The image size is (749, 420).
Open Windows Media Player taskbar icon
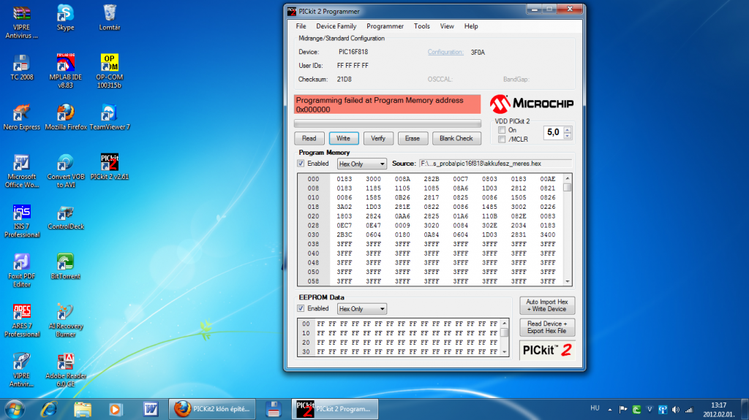click(115, 410)
